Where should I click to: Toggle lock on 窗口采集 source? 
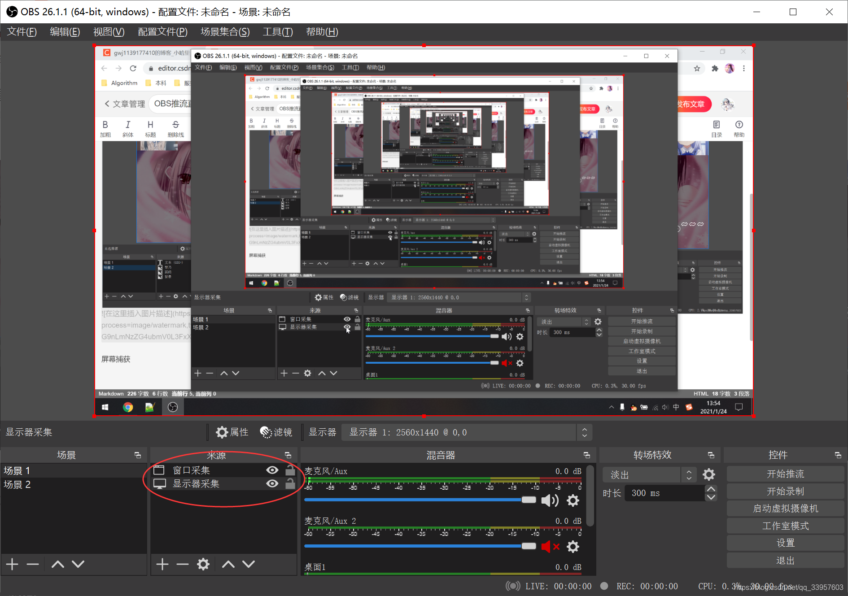(290, 470)
